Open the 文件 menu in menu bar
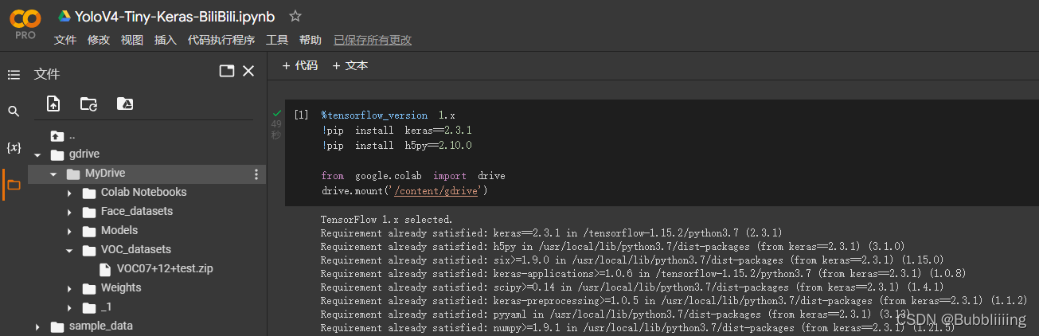Image resolution: width=1039 pixels, height=336 pixels. [x=64, y=40]
